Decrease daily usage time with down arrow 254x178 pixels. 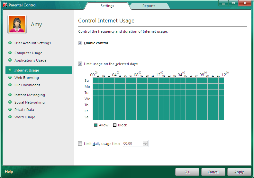coord(145,145)
